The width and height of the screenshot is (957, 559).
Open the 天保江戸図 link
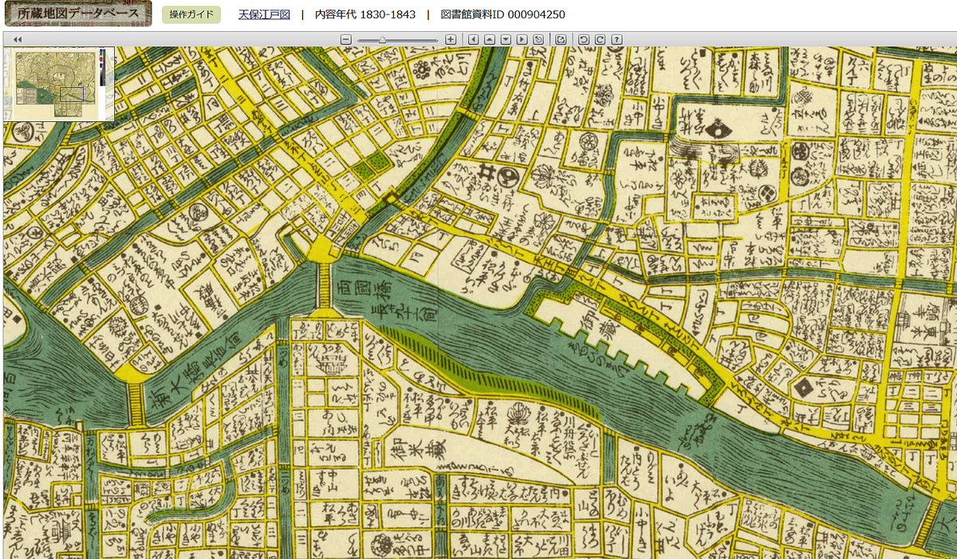[264, 14]
